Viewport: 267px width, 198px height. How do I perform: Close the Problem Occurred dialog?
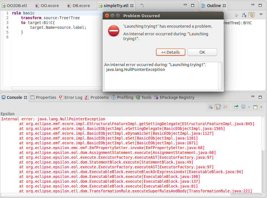coord(107,16)
